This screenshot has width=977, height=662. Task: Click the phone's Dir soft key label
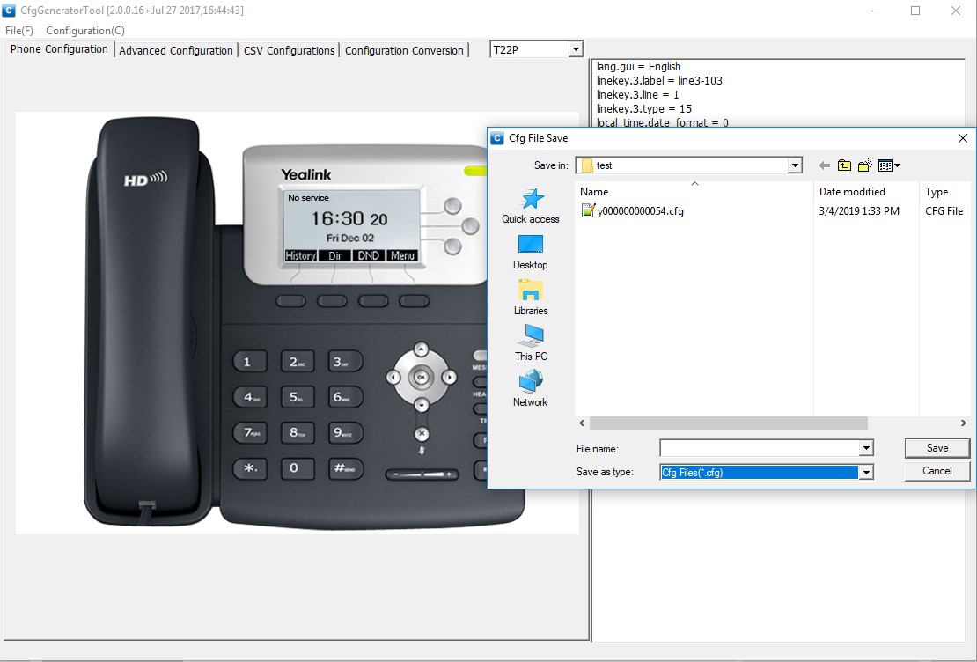(335, 255)
